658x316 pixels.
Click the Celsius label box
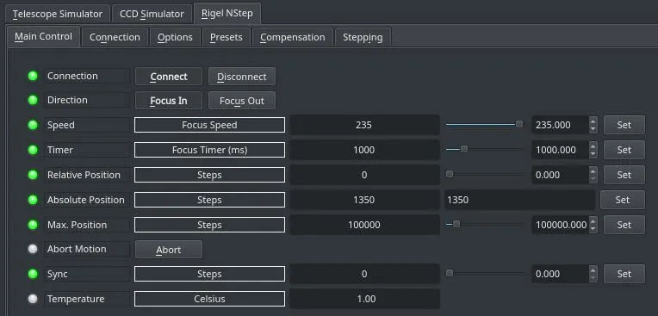pyautogui.click(x=209, y=299)
